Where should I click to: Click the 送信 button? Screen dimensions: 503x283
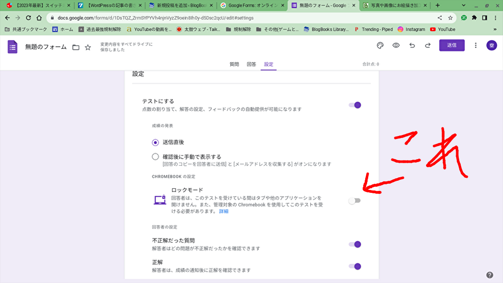(x=452, y=45)
